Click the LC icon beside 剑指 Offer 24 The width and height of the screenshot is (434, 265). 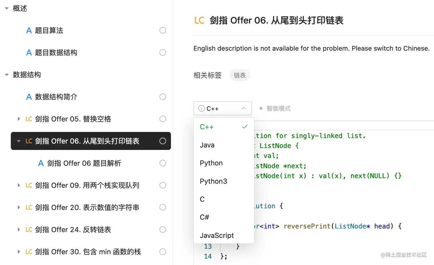(x=29, y=230)
